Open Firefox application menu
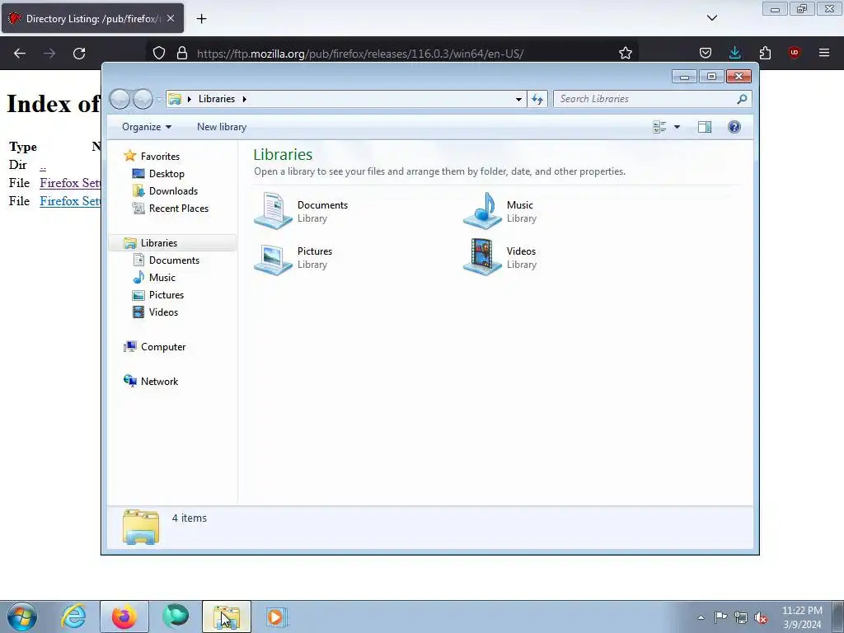Image resolution: width=844 pixels, height=633 pixels. pyautogui.click(x=824, y=54)
